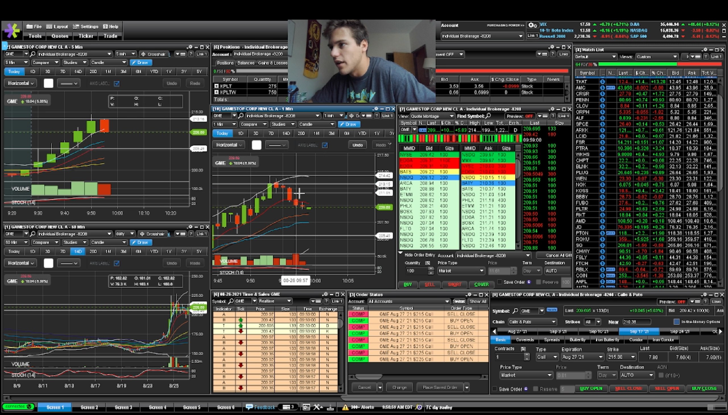Toggle Axis Label checkbox in 1 Min chart

coord(325,145)
